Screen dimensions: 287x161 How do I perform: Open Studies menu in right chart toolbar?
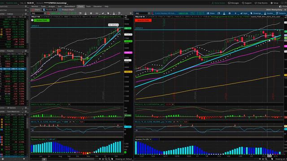click(268, 13)
